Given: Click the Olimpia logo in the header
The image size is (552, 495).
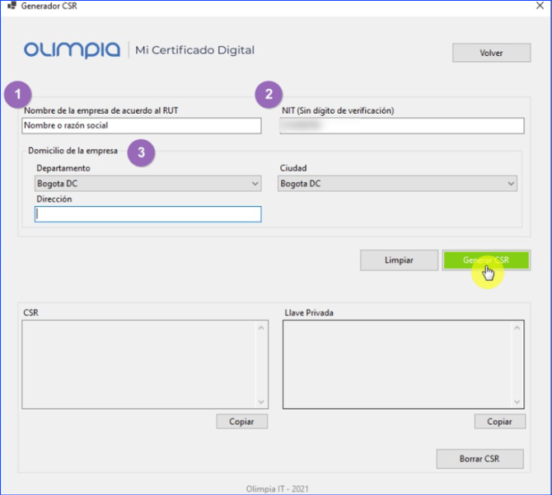Looking at the screenshot, I should click(x=72, y=50).
